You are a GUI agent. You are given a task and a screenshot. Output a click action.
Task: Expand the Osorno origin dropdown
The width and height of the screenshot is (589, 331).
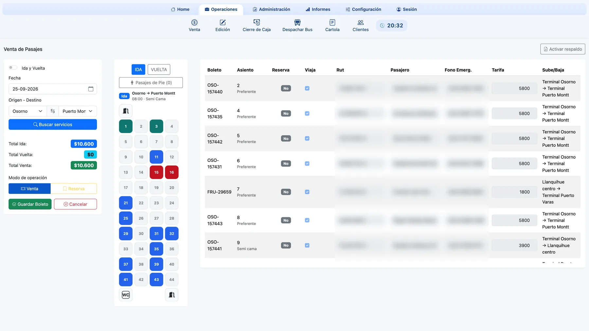(x=27, y=111)
